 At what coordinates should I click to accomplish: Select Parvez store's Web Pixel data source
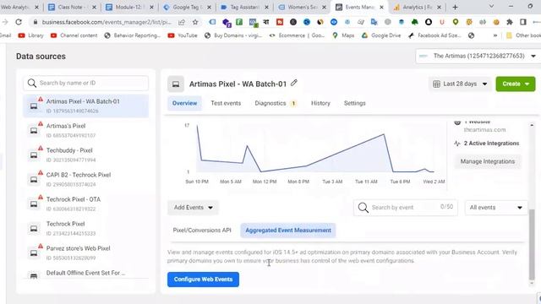pyautogui.click(x=86, y=252)
